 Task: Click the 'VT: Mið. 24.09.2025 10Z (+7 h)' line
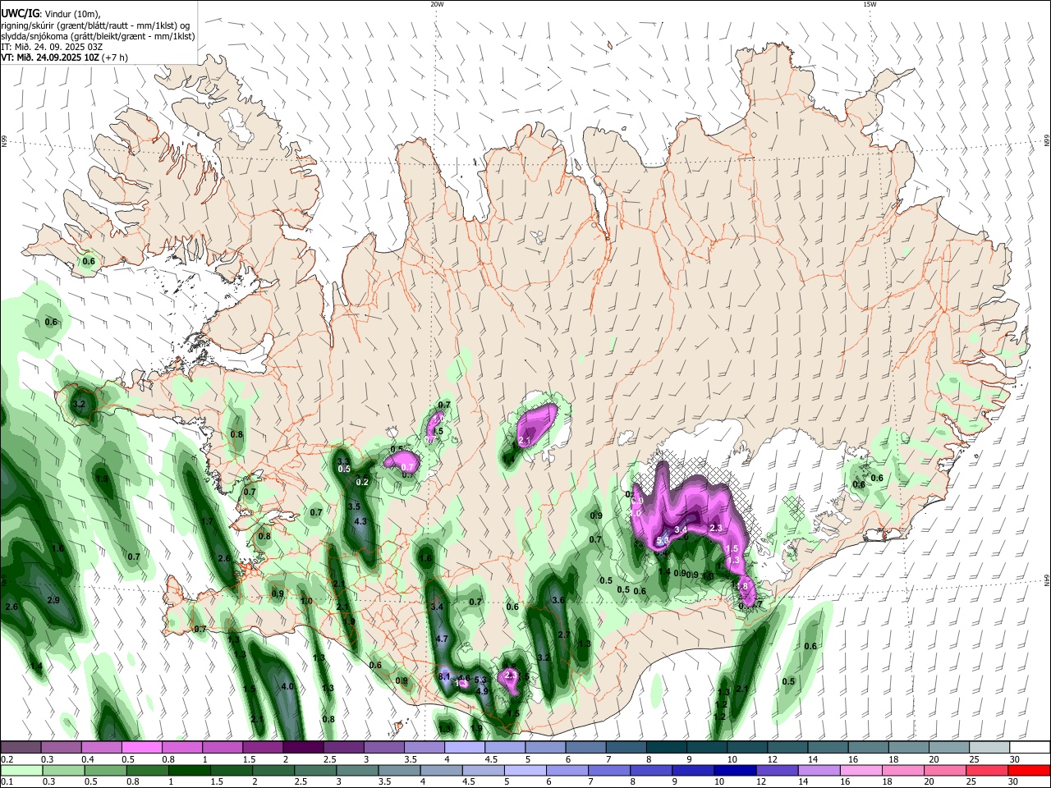coord(64,57)
